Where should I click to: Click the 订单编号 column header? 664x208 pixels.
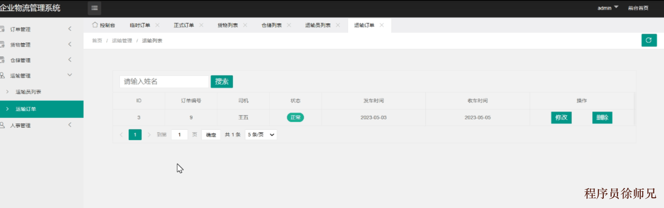191,101
